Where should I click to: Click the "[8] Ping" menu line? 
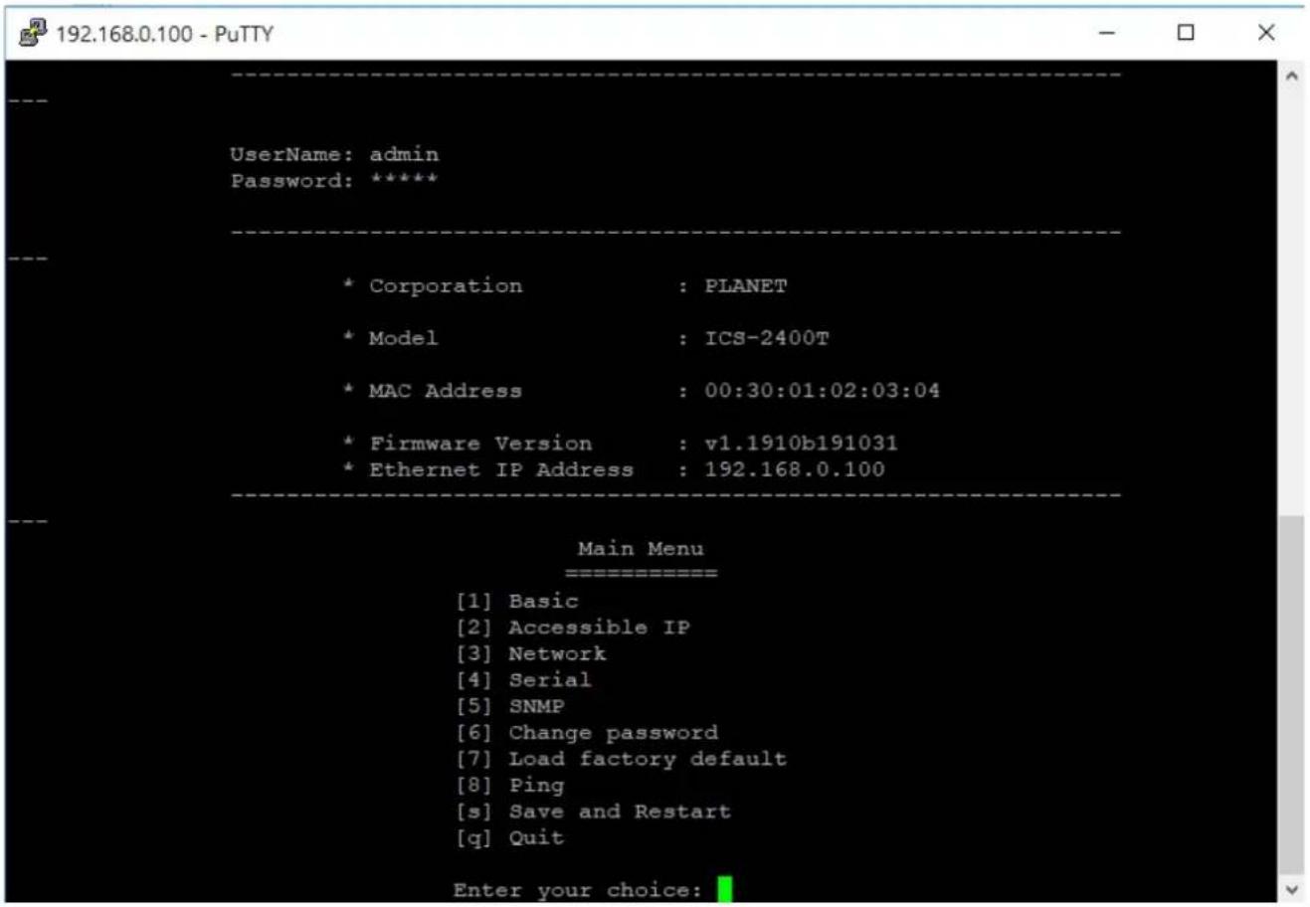[x=510, y=786]
